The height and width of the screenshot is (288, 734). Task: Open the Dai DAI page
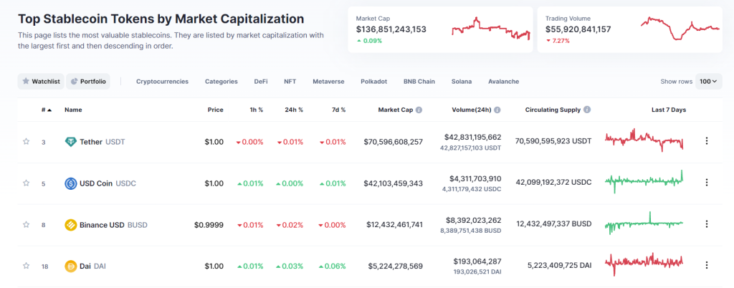[x=92, y=266]
